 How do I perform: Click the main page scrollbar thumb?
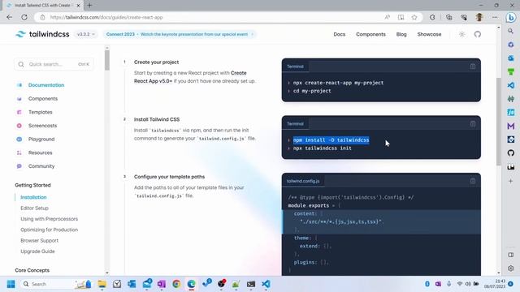(x=498, y=122)
